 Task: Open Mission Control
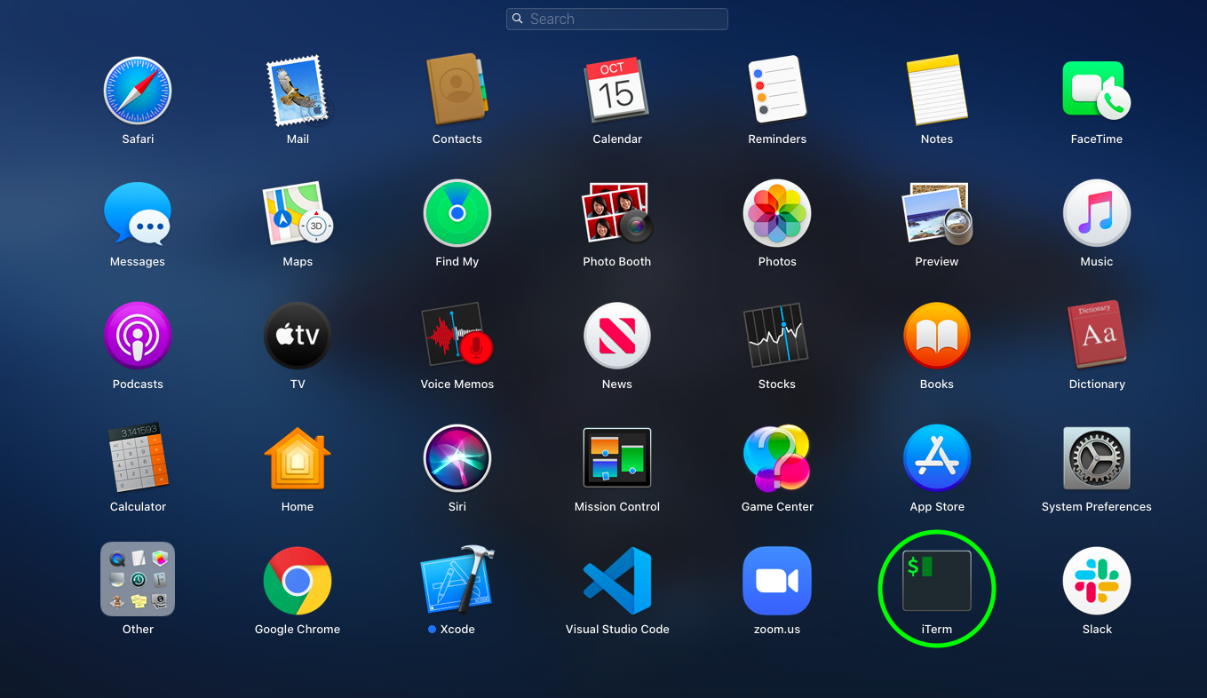(x=617, y=458)
